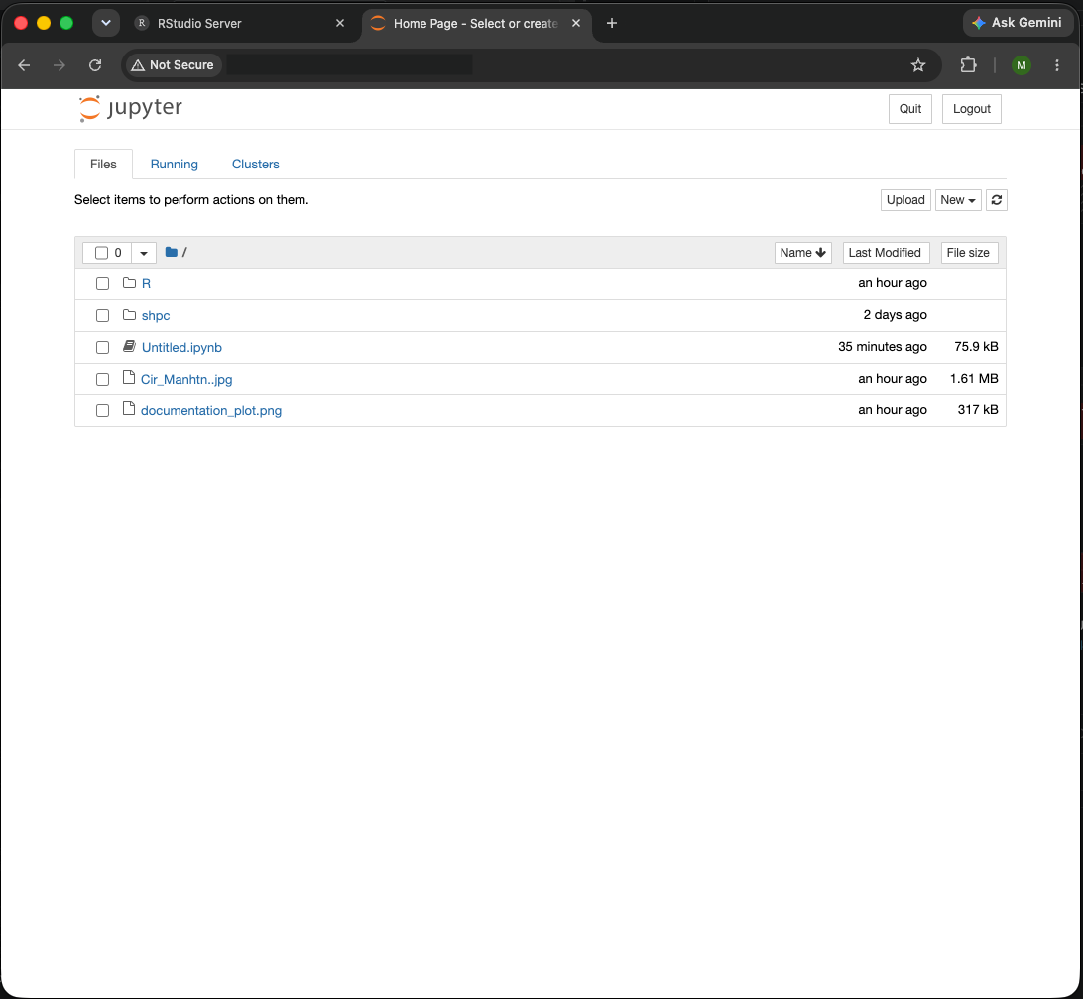Viewport: 1083px width, 999px height.
Task: Click the 317 kB file size
Action: click(978, 410)
